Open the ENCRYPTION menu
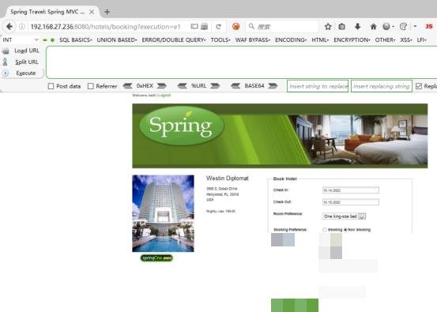 point(352,39)
